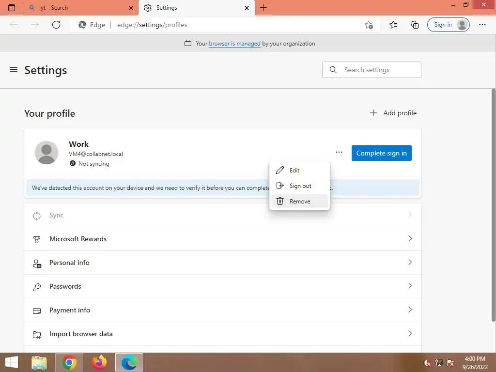Open the Work profile more options ellipsis
This screenshot has height=372, width=496.
tap(339, 152)
